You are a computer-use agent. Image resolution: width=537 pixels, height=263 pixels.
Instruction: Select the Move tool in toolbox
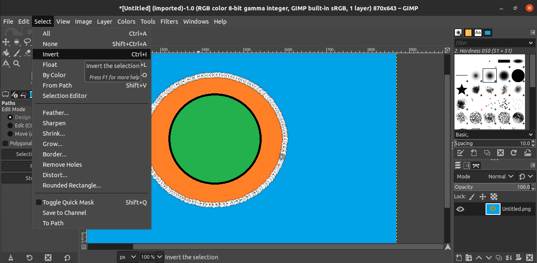pos(6,42)
